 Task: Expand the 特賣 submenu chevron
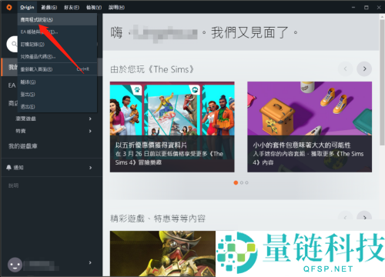(90, 131)
